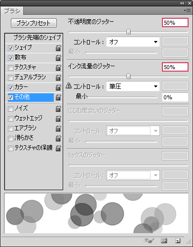Enable the デュアルブラシ checkbox
193x247 pixels.
[10, 78]
